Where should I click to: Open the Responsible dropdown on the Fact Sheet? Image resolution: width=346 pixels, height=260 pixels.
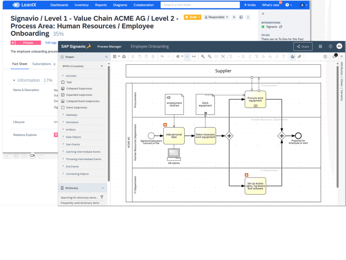coord(216,17)
